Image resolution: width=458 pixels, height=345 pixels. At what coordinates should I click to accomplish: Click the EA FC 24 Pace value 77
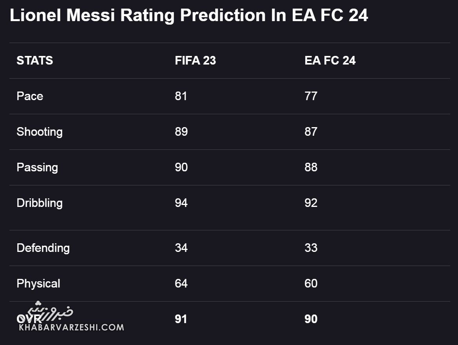tap(311, 96)
